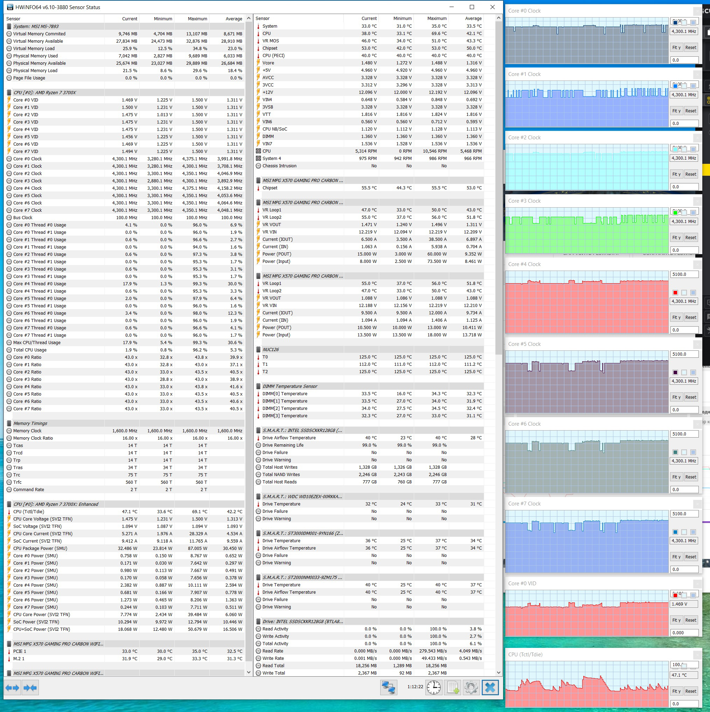The image size is (710, 712).
Task: Select the CPU (Tctl/Tdie) sensor row
Action: (x=29, y=511)
